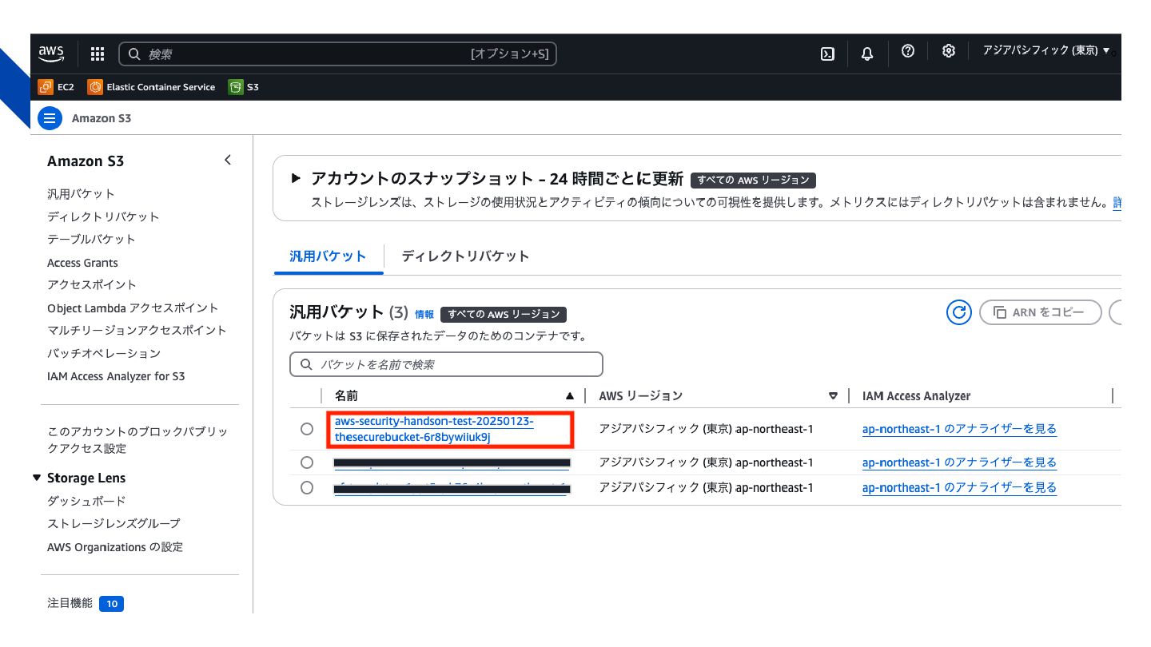Open the aws-security-handson-test-20250123 bucket link
The image size is (1151, 647).
[434, 429]
